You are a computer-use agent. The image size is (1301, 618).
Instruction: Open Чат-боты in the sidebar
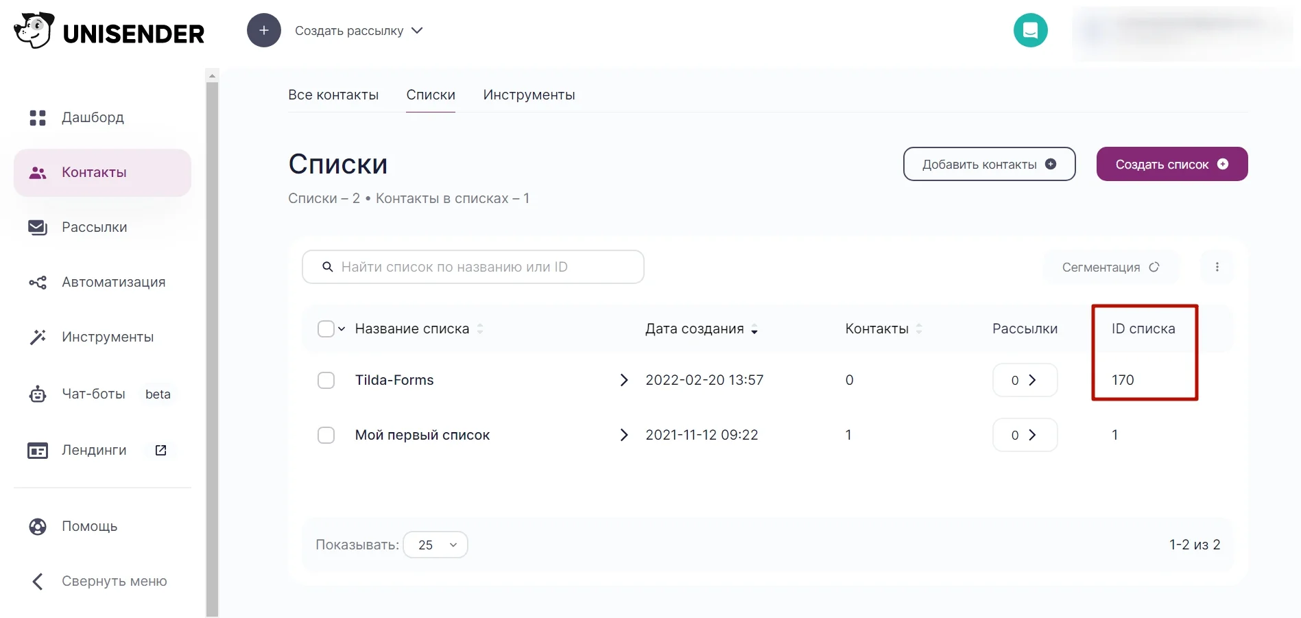point(93,394)
